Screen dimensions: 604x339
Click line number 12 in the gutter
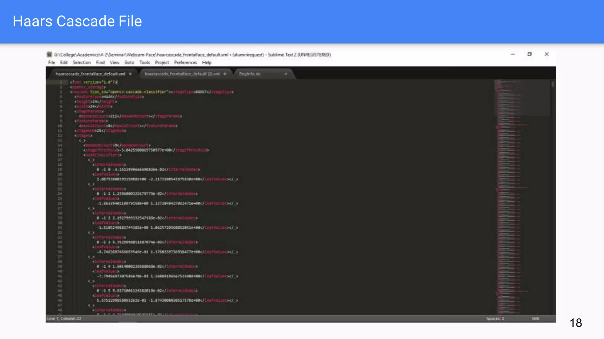60,136
